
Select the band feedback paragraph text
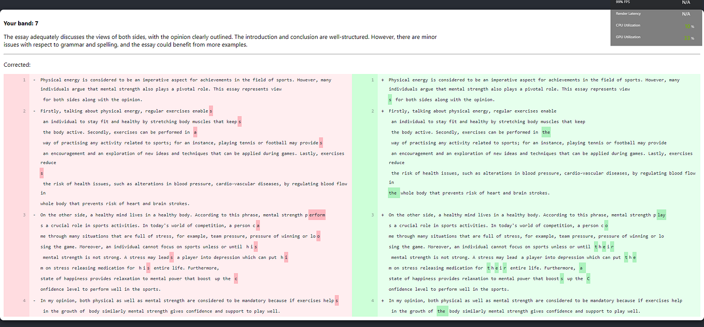[218, 40]
